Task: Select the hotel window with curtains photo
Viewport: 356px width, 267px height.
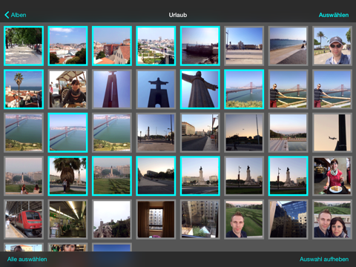Action: pos(156,220)
